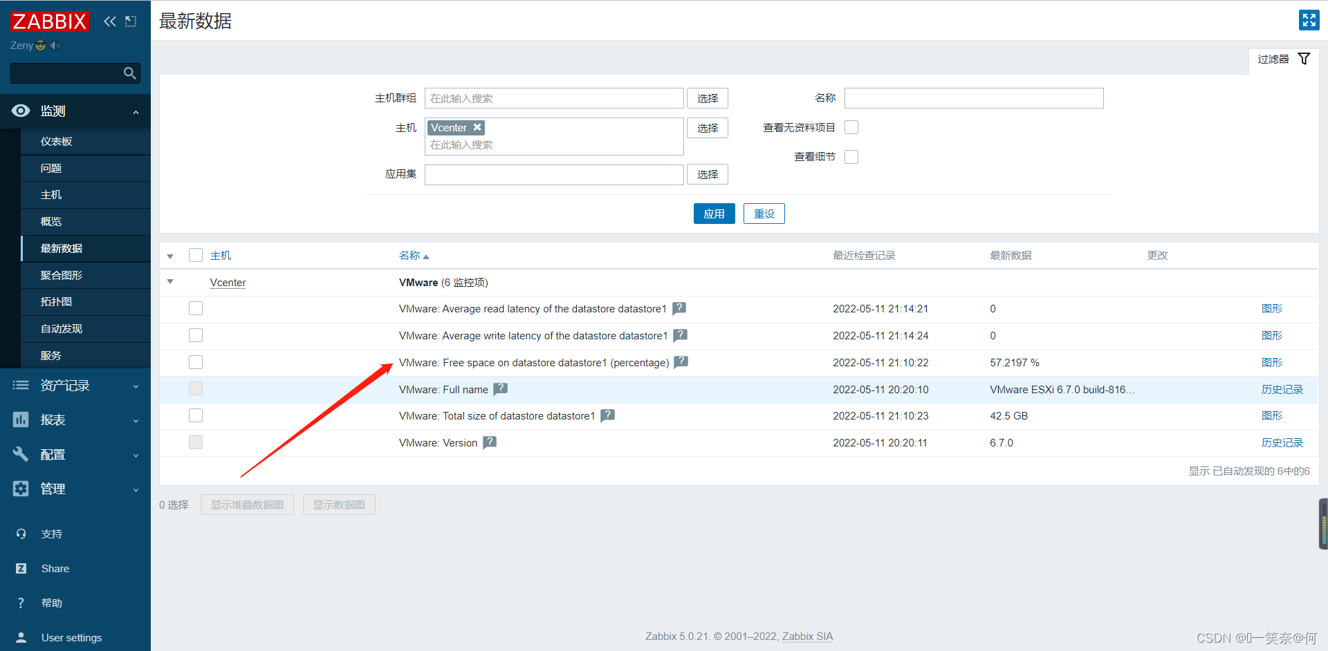1328x651 pixels.
Task: Open Hosts menu item under Monitoring
Action: 86,195
